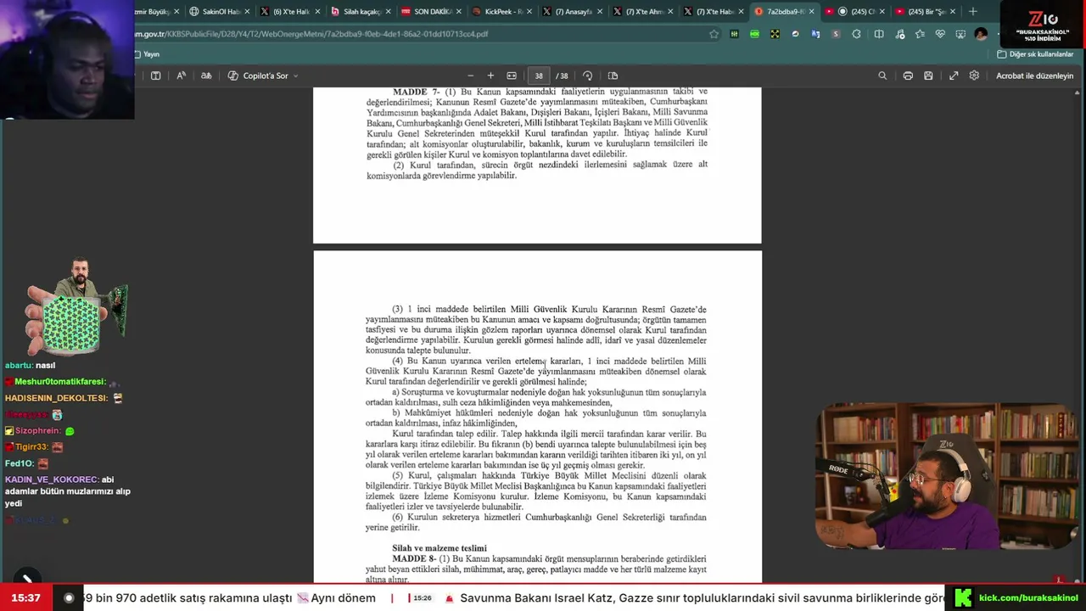Print the PDF document

pyautogui.click(x=908, y=76)
